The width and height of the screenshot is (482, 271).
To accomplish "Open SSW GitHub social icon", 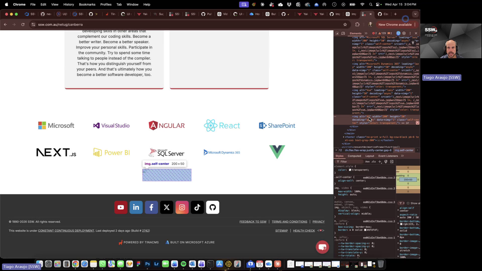I will (213, 207).
